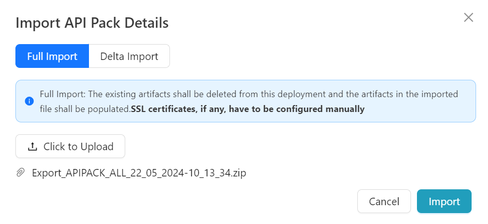The width and height of the screenshot is (488, 224).
Task: Cancel the API pack import
Action: tap(384, 201)
